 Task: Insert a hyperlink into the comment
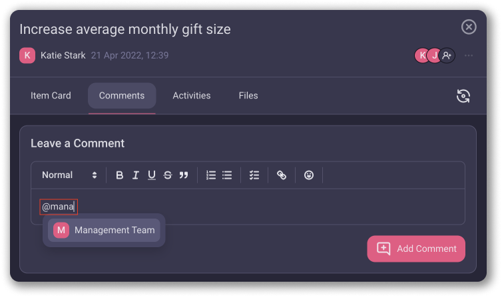[282, 175]
